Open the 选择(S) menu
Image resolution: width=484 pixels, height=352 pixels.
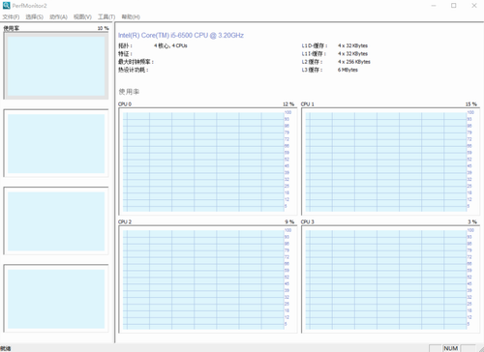[35, 16]
